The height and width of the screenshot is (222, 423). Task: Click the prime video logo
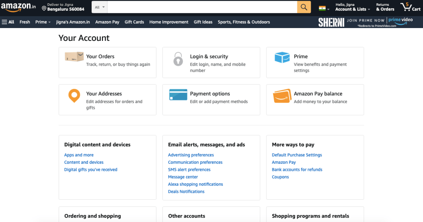tap(400, 21)
